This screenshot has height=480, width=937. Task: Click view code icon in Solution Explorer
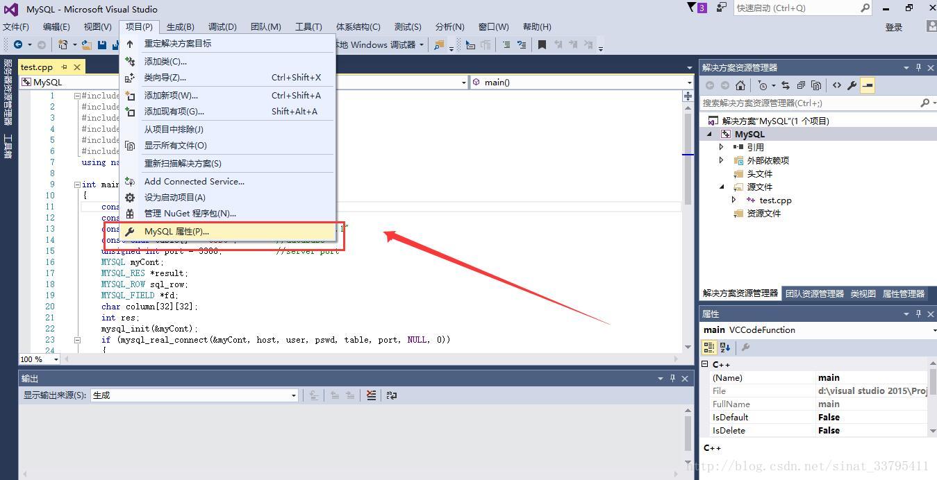(837, 85)
